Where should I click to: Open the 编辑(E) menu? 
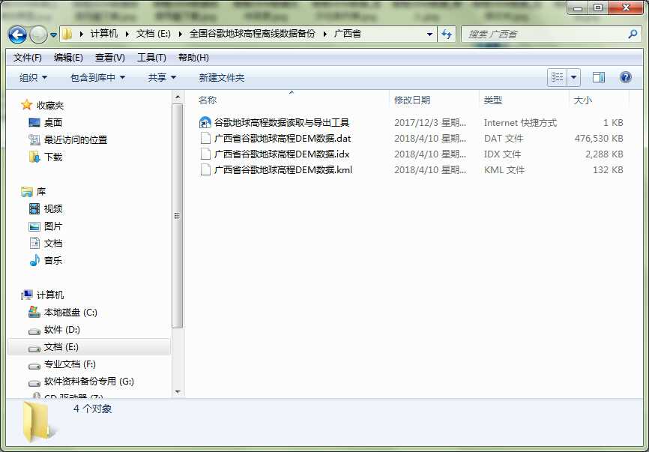point(68,58)
